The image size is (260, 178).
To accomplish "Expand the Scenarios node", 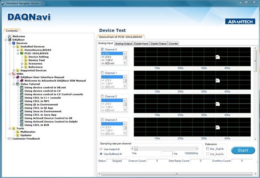I will pos(22,64).
